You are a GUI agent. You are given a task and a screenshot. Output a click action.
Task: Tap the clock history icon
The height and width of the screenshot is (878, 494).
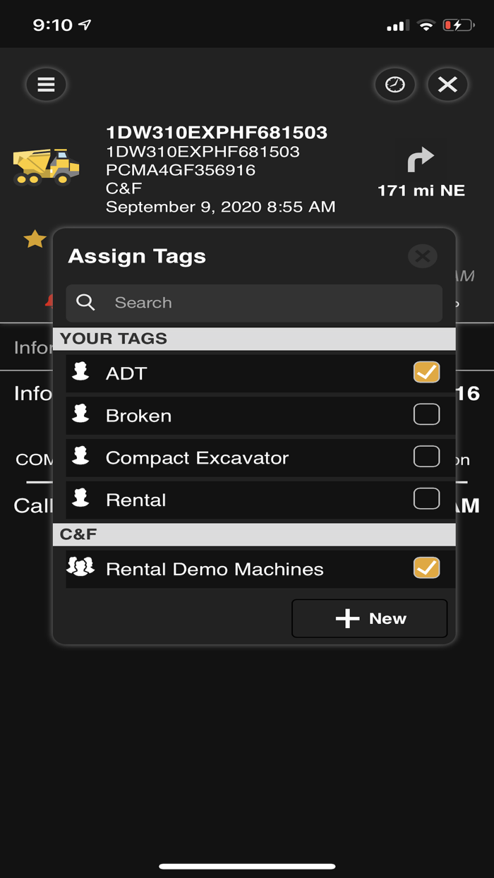click(x=394, y=85)
